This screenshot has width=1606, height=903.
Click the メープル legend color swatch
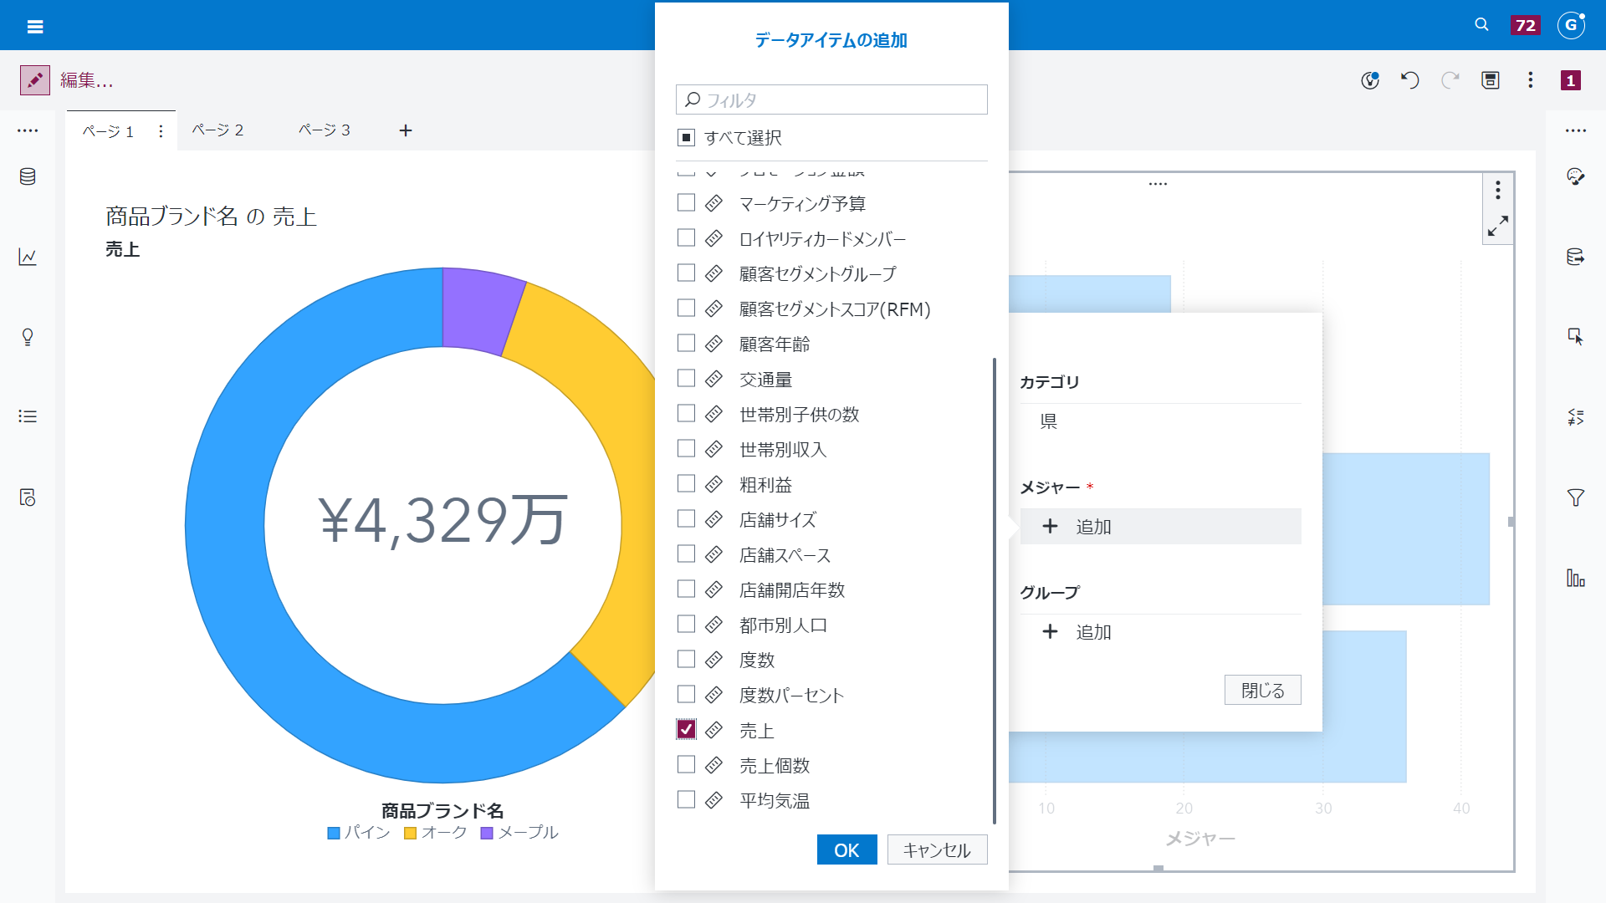(x=487, y=833)
